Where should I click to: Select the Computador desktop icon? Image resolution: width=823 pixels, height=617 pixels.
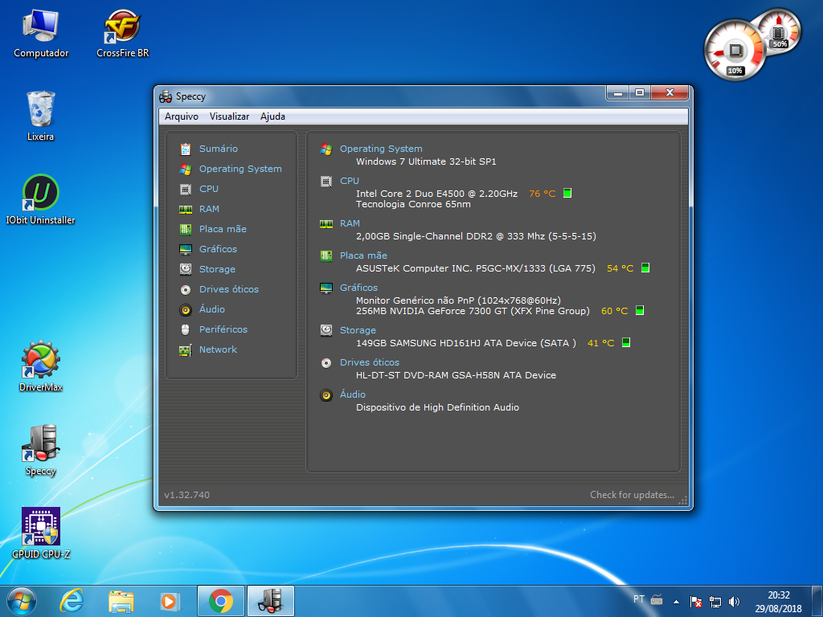click(41, 34)
